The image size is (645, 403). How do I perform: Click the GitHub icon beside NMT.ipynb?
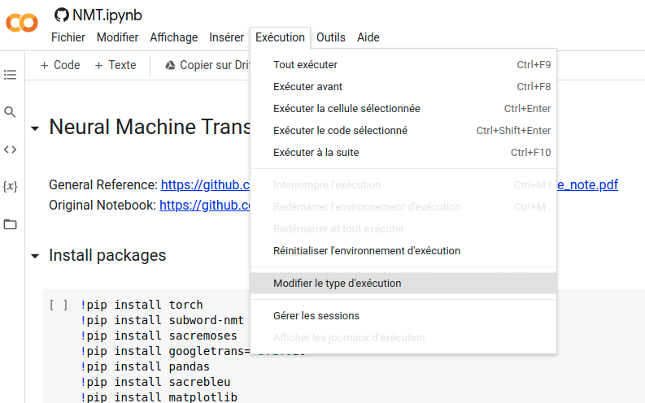point(62,15)
